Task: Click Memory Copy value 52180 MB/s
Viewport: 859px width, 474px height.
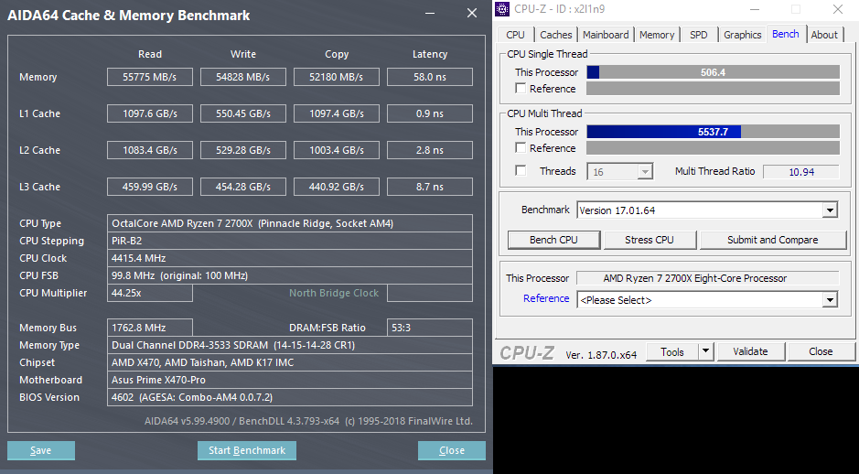Action: [x=337, y=77]
